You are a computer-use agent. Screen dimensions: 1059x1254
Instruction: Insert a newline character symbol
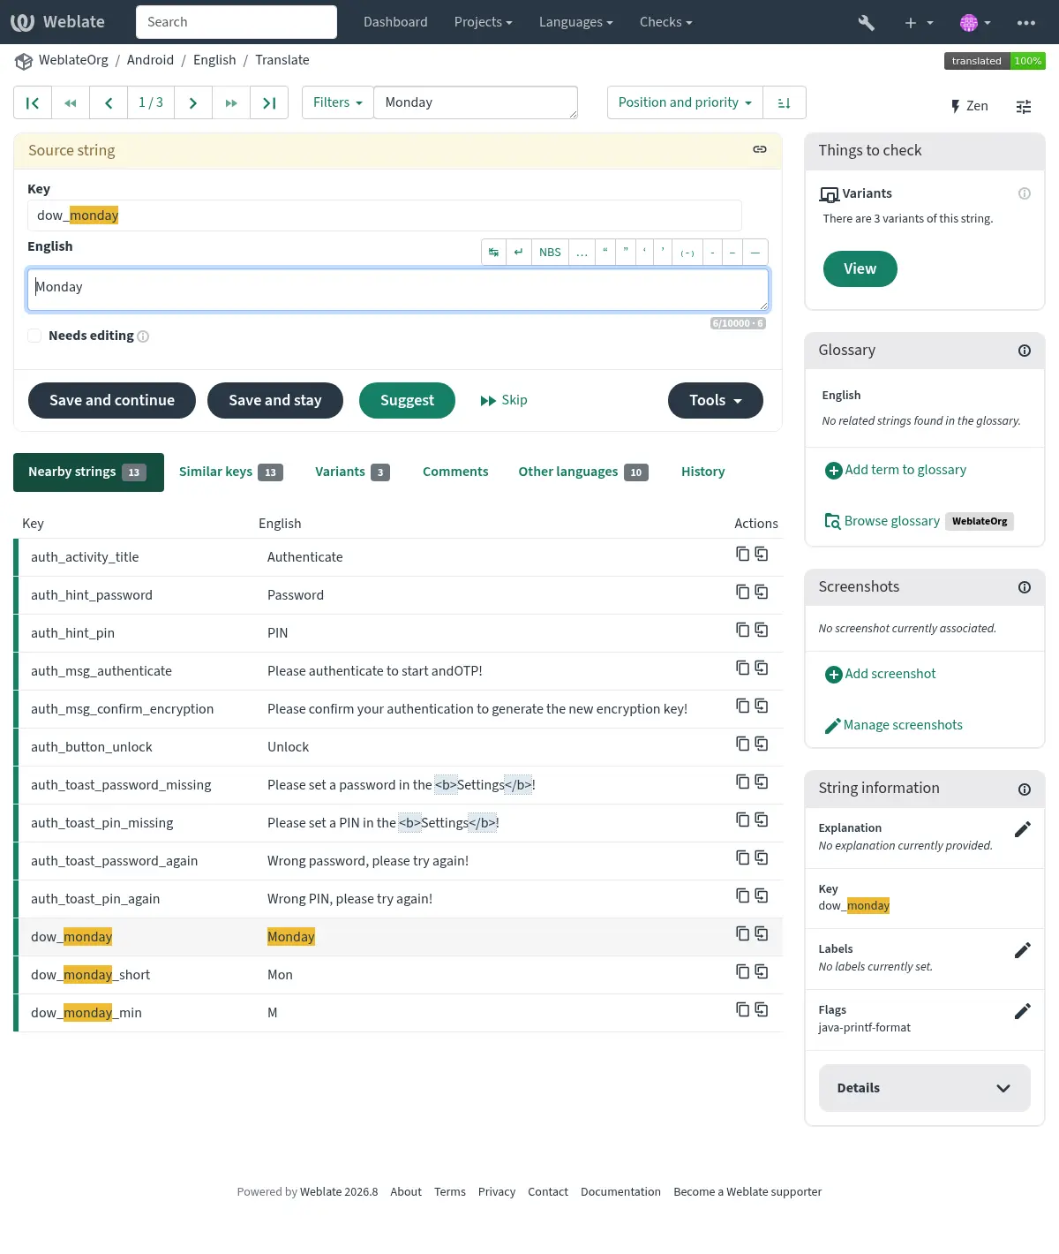click(519, 252)
